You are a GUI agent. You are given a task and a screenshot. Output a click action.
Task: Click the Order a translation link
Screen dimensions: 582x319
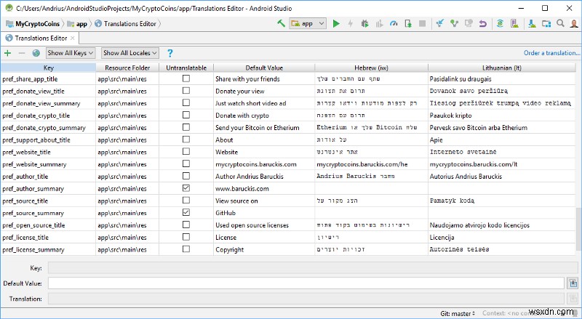(550, 53)
